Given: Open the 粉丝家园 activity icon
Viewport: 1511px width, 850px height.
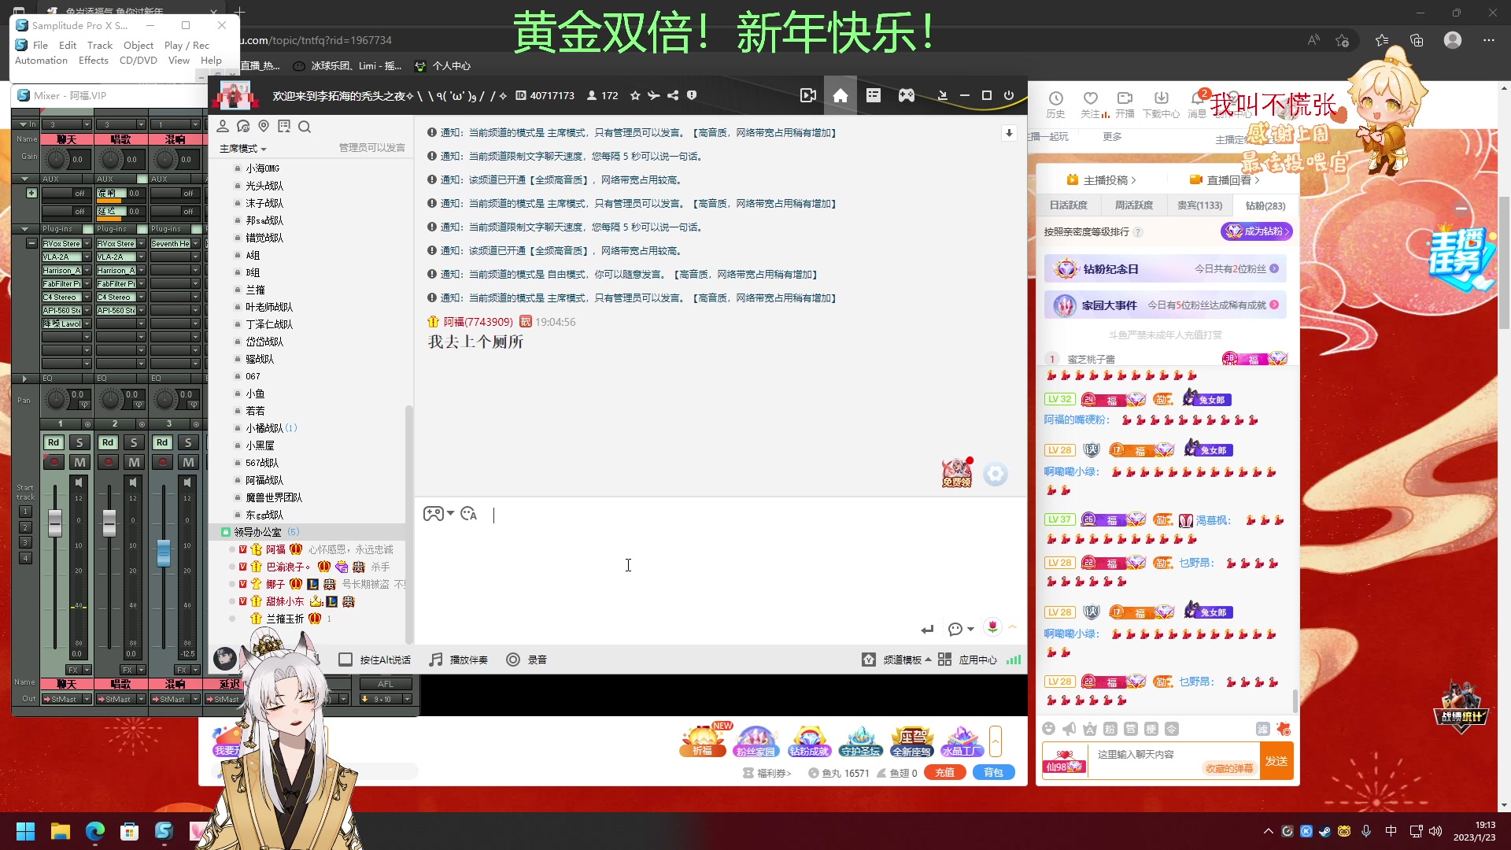Looking at the screenshot, I should pyautogui.click(x=755, y=741).
